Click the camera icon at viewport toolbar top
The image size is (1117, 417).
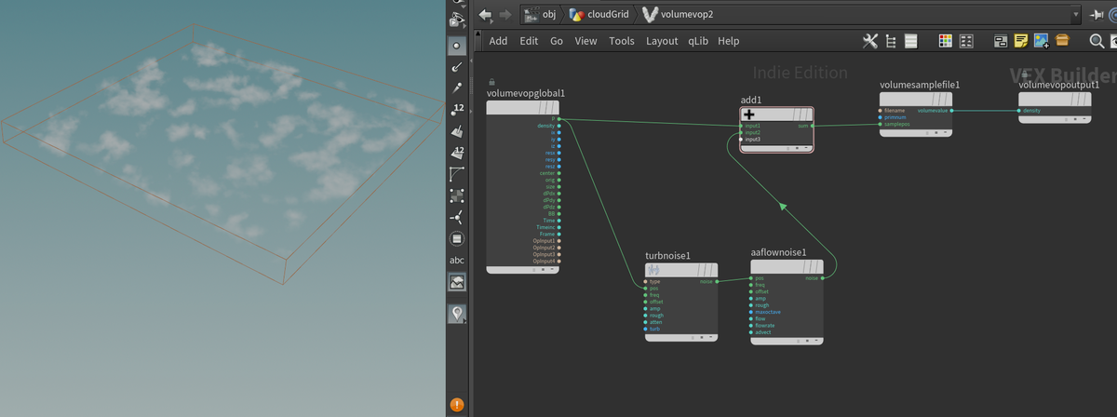(455, 20)
